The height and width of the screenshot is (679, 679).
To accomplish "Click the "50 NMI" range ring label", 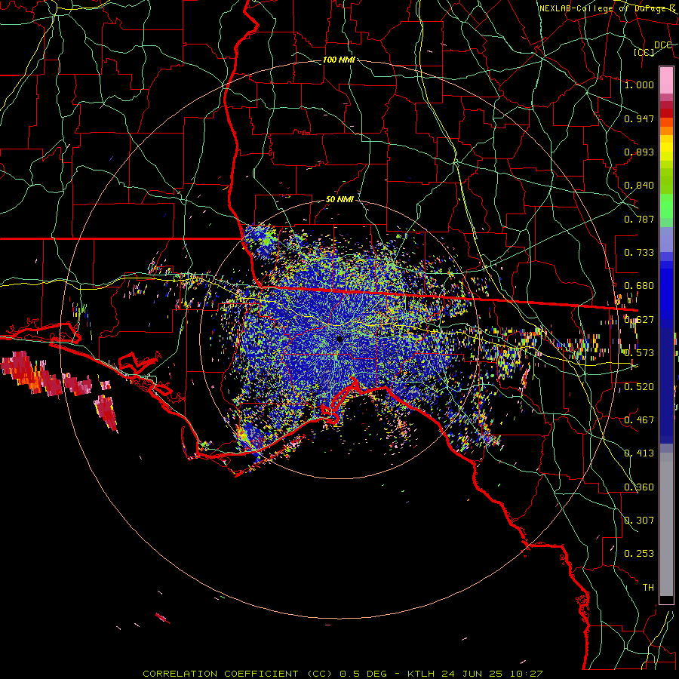I will tap(339, 200).
